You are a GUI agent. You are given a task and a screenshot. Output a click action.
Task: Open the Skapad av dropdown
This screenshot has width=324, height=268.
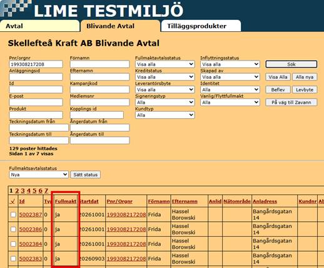[230, 77]
